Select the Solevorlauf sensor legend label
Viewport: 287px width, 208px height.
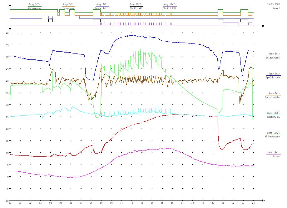point(274,58)
